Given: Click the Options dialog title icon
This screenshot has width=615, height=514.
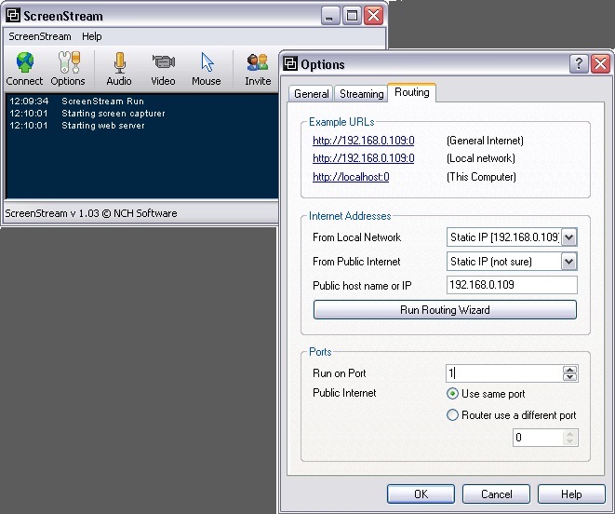Looking at the screenshot, I should coord(290,63).
